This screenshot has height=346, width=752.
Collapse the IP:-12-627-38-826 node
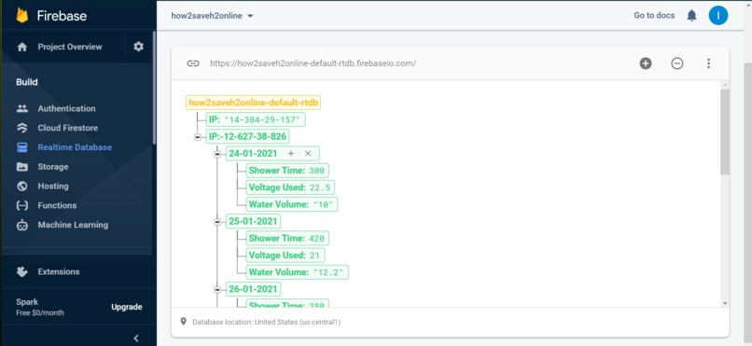[197, 137]
